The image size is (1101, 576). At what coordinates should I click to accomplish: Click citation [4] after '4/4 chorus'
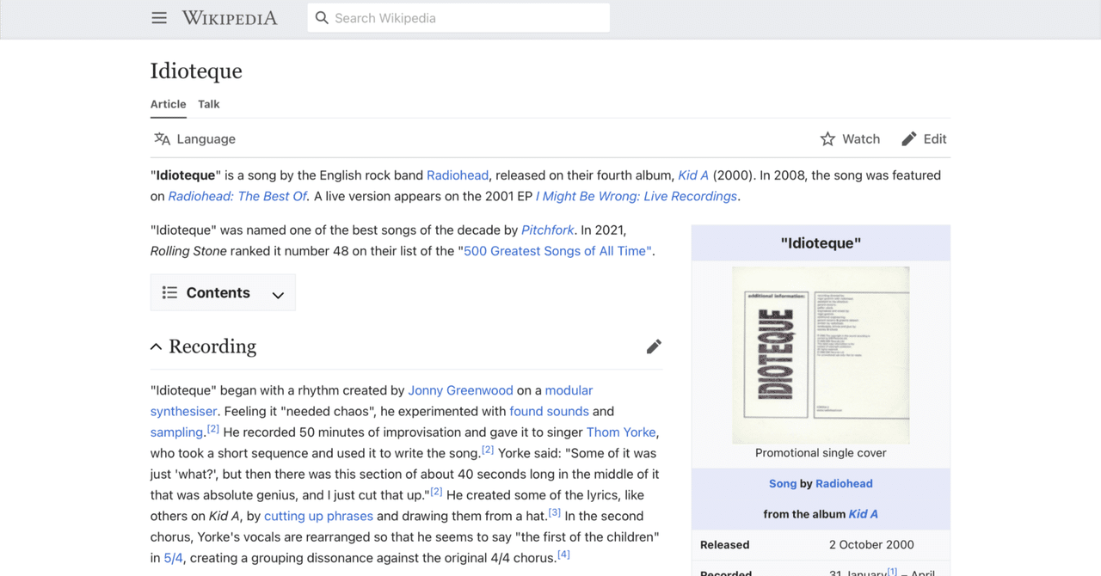click(563, 555)
